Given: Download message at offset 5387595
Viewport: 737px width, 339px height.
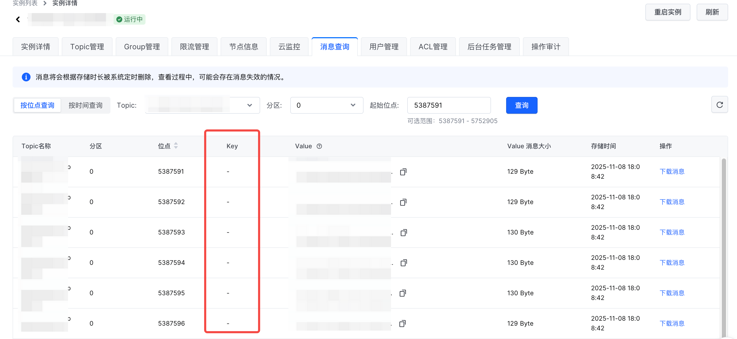Looking at the screenshot, I should 672,293.
